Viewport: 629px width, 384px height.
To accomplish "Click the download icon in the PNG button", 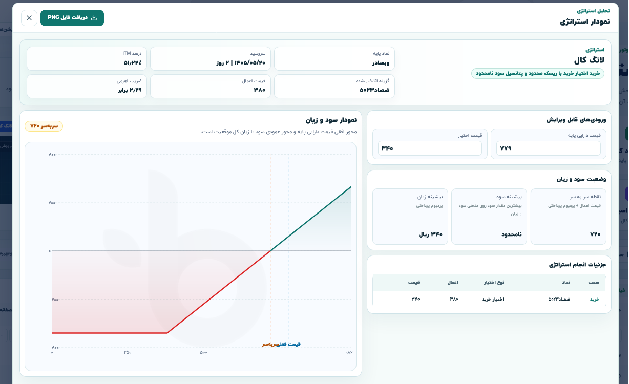I will click(94, 17).
